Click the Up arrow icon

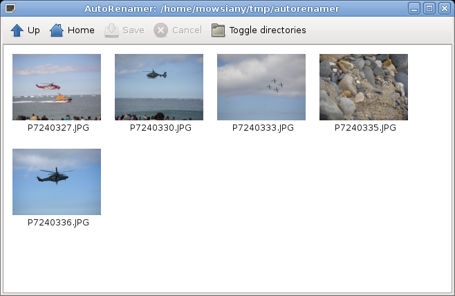coord(17,30)
